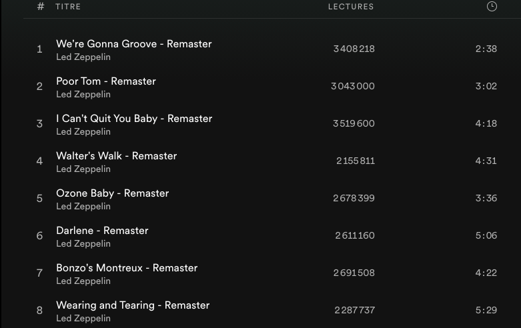
Task: Click track number 5 to play
Action: tap(39, 199)
